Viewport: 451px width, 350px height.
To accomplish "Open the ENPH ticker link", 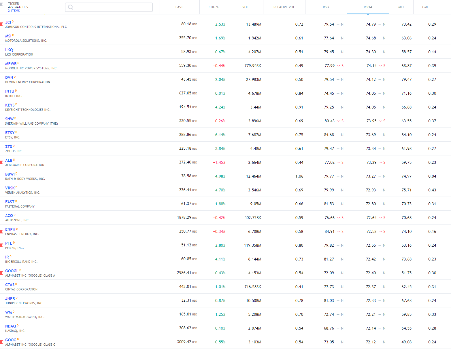I will click(x=10, y=229).
